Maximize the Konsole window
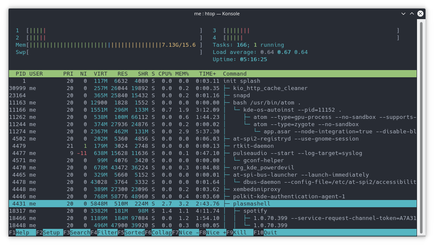The width and height of the screenshot is (434, 245). 412,14
